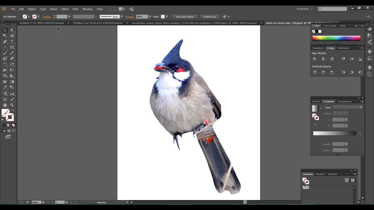Switch to the Transparency tab
Viewport: 374px width, 210px height.
(344, 101)
